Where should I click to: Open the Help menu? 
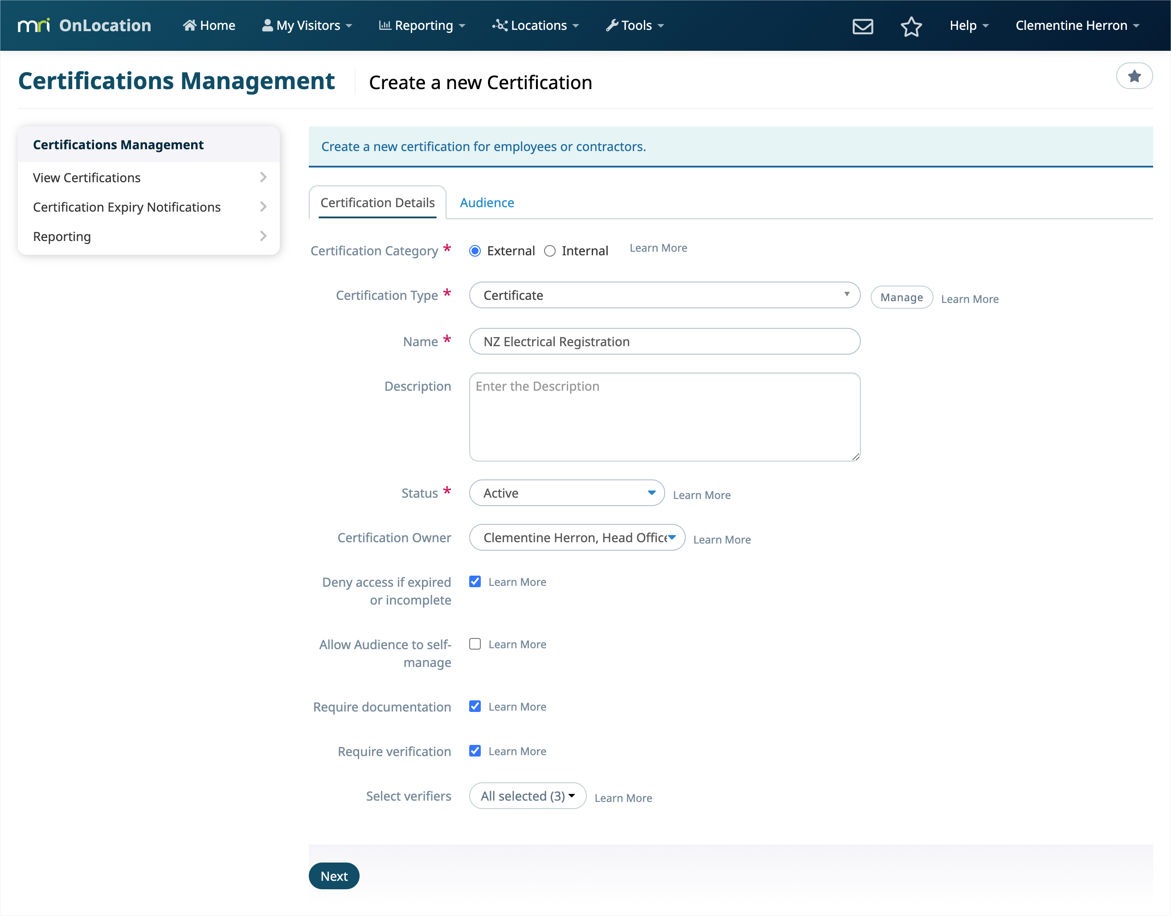pos(969,25)
